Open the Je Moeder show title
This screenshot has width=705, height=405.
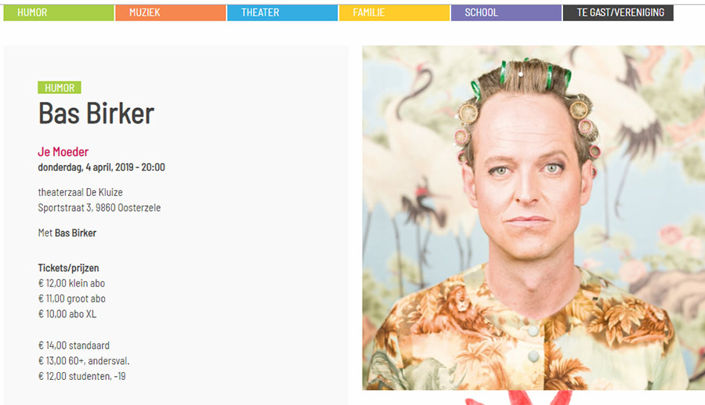(63, 152)
